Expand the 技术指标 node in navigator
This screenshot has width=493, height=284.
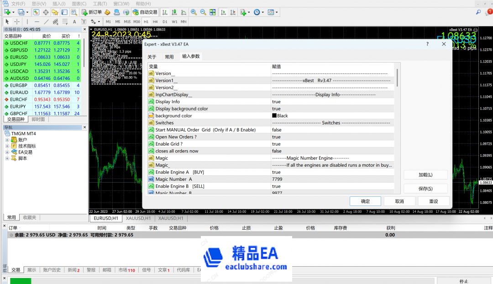(7, 146)
